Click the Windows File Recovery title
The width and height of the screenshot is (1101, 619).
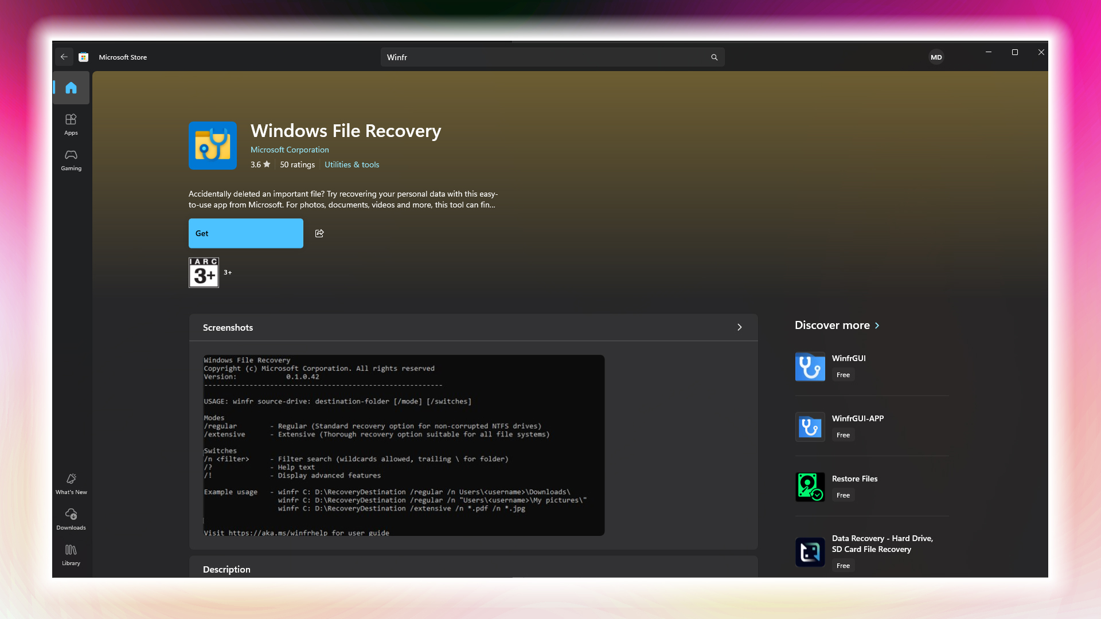click(x=346, y=131)
